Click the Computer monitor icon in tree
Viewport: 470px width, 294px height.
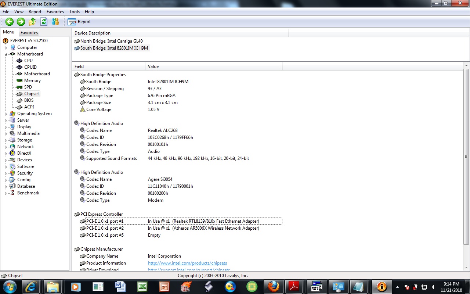pos(12,47)
